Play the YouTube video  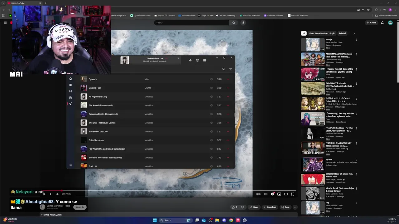[44, 194]
